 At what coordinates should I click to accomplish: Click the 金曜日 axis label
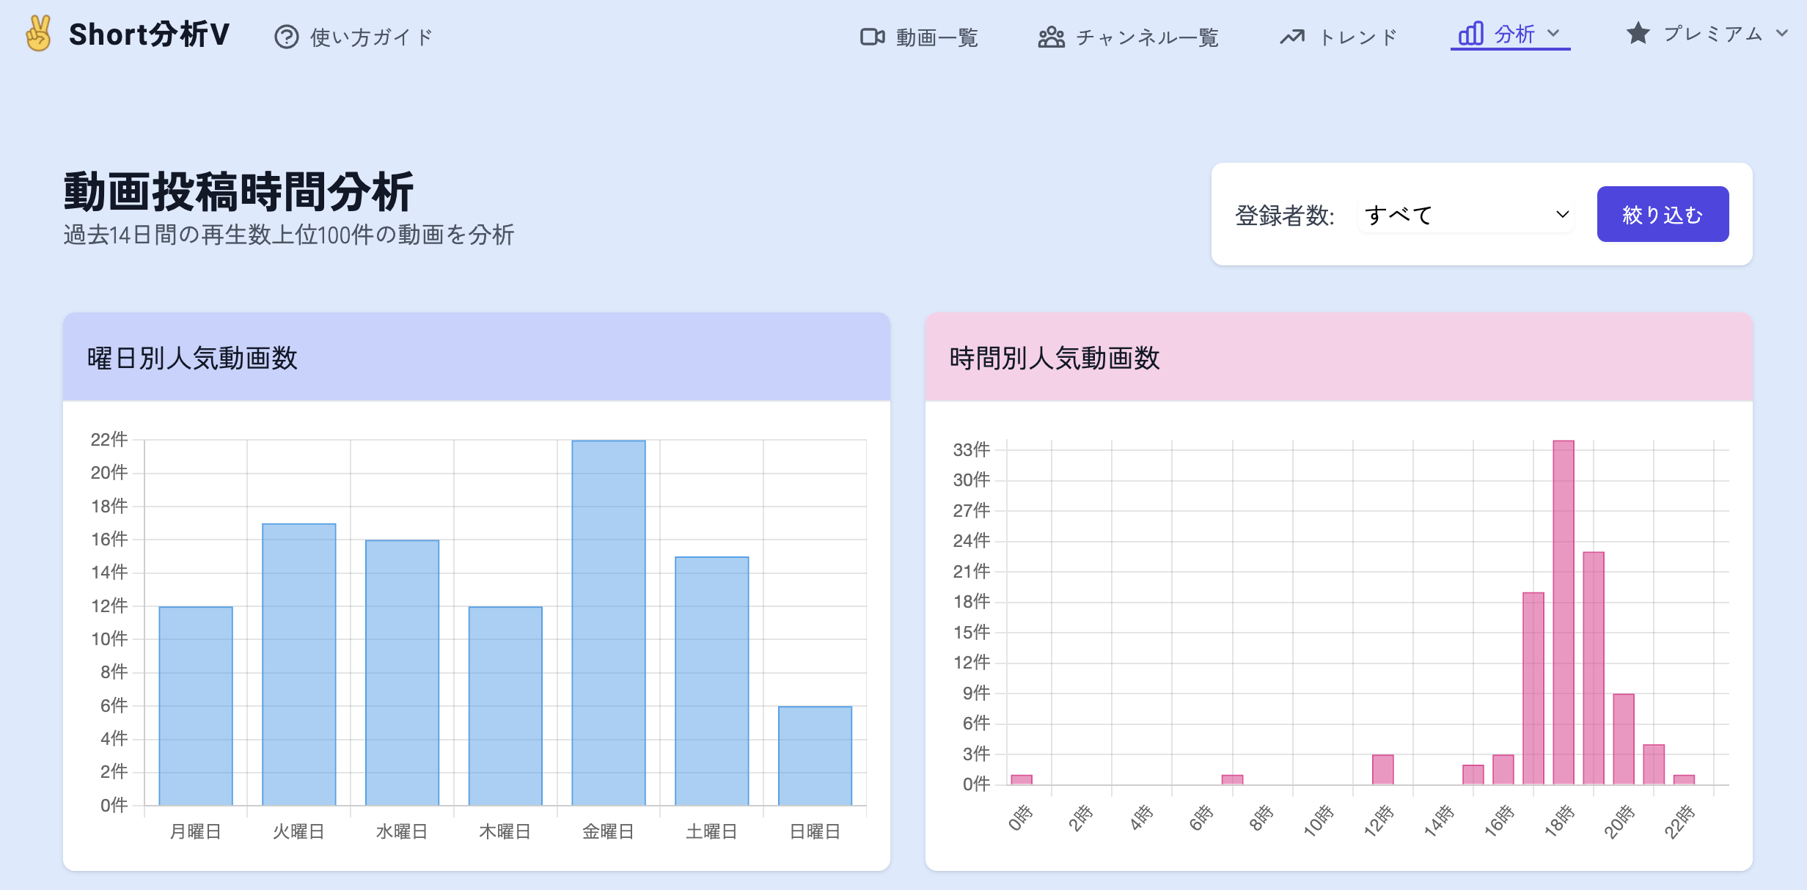609,831
